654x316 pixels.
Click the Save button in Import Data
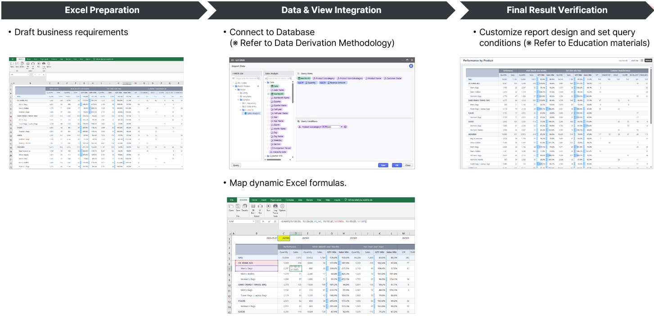tap(383, 165)
